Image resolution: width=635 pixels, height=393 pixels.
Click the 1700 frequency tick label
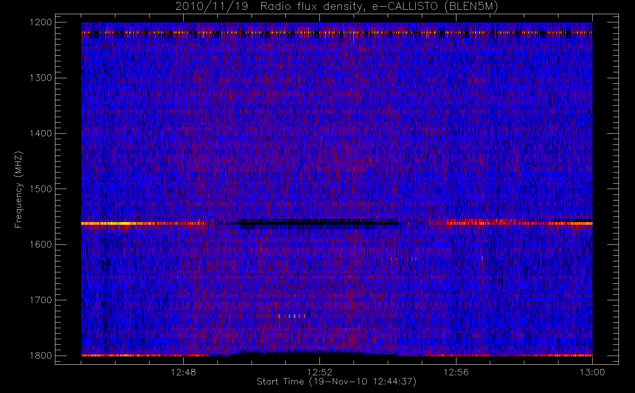pos(40,300)
